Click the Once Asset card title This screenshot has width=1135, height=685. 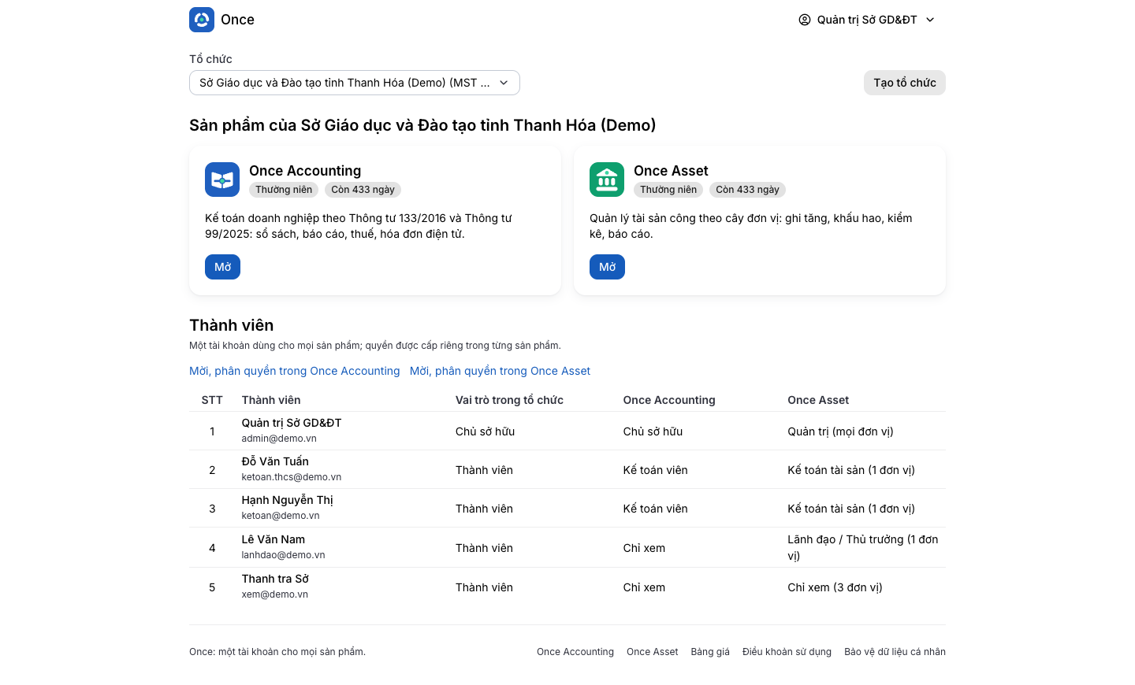(671, 171)
